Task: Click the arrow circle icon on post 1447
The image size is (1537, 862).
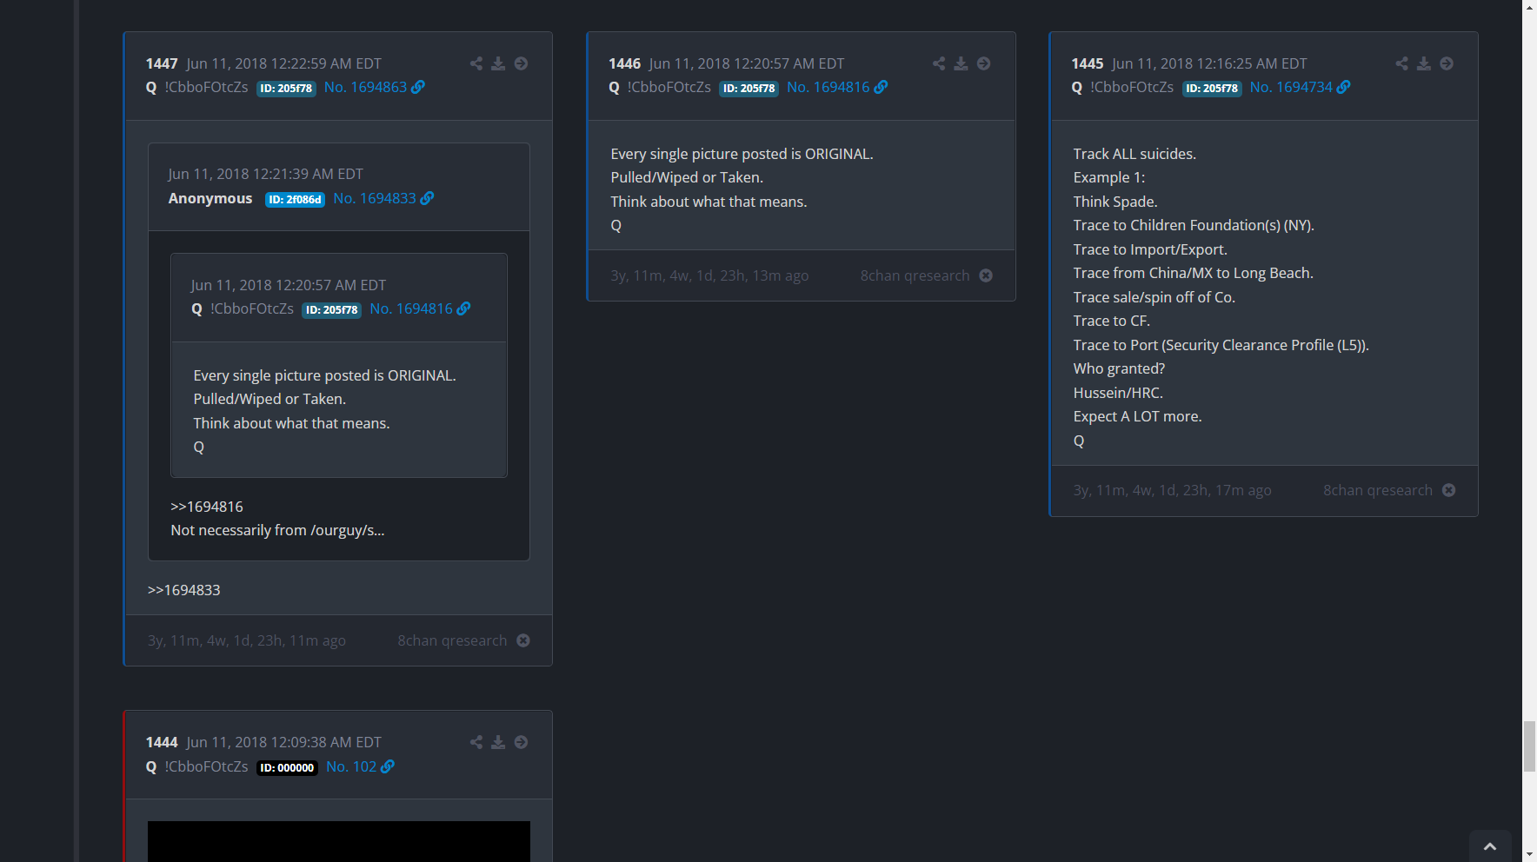Action: 521,63
